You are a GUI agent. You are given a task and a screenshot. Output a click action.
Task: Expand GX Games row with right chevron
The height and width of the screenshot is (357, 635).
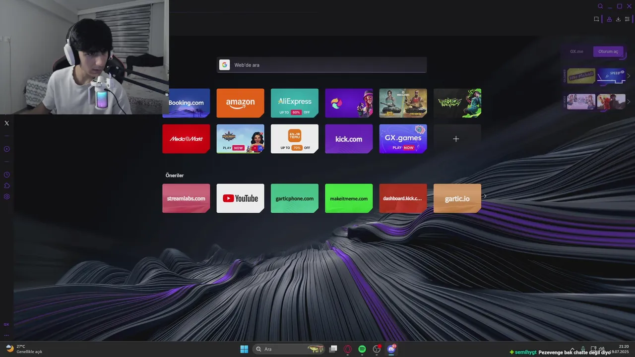629,76
